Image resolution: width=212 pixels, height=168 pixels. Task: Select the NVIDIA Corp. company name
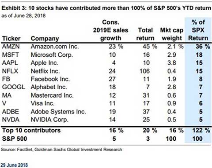pos(49,120)
